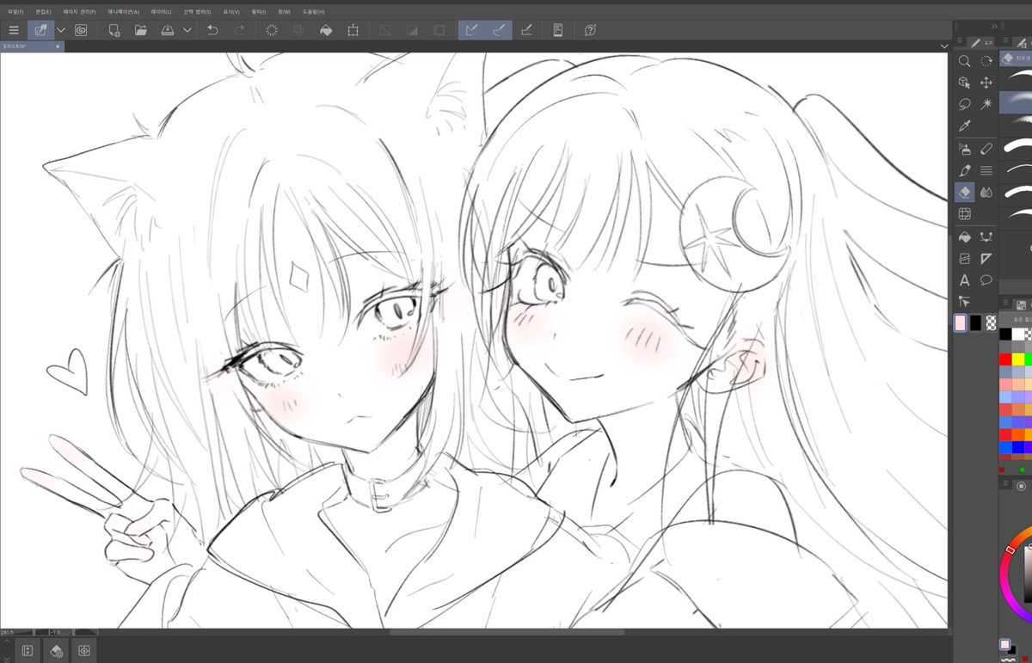Select the Zoom tool magnifier
Screen dimensions: 1032x663
click(x=965, y=61)
